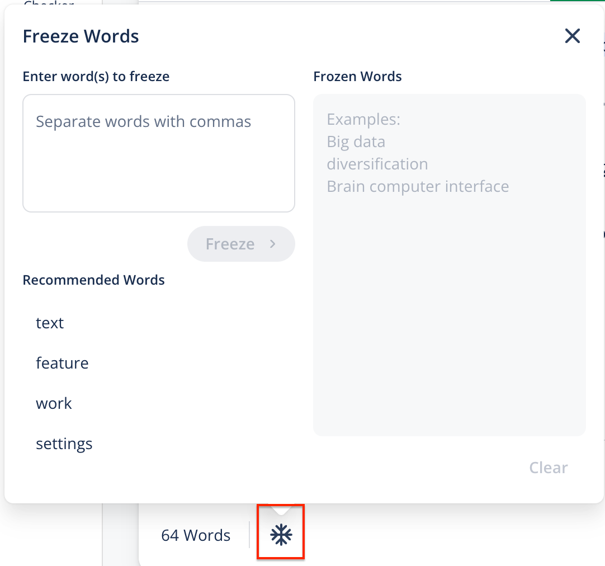
Task: Click the '64 Words' counter
Action: [x=196, y=535]
